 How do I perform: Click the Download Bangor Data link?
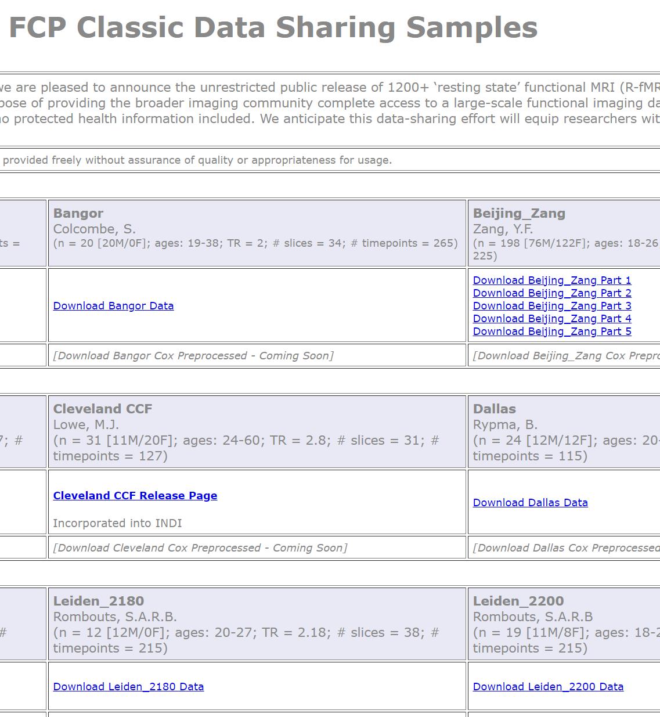click(x=113, y=306)
